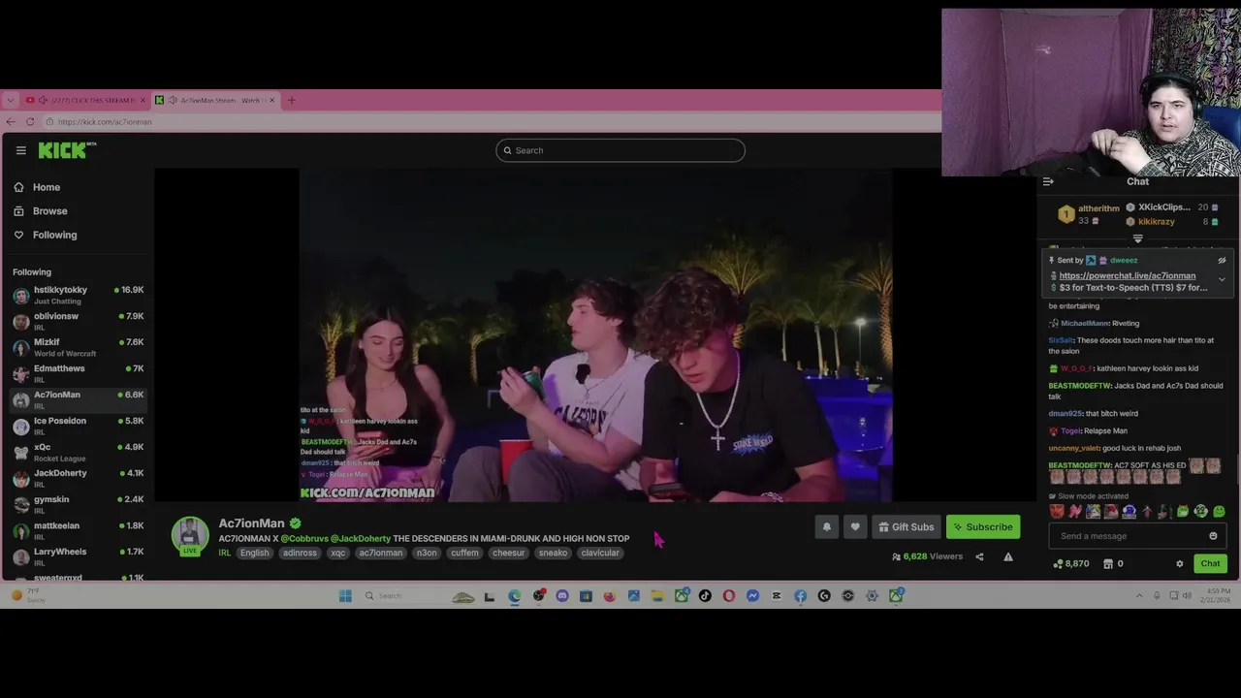This screenshot has height=698, width=1241.
Task: Open Home in the Kick sidebar
Action: 37,187
